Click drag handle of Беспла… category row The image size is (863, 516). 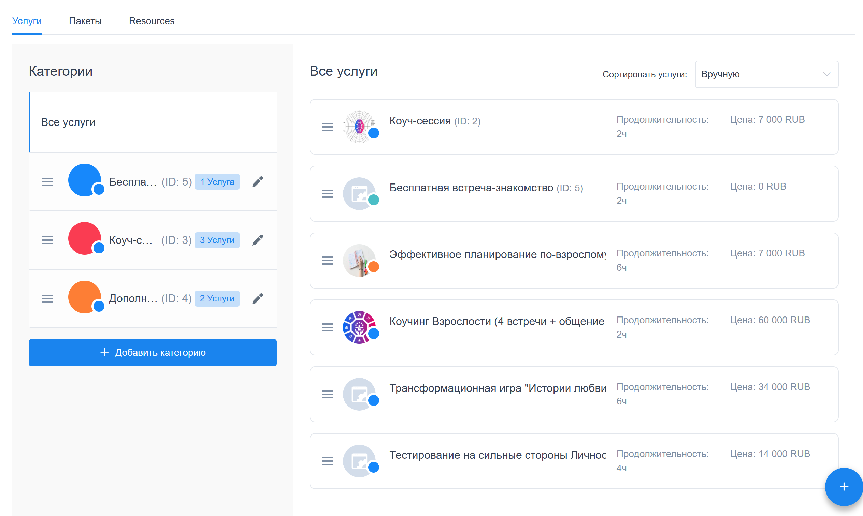(48, 181)
